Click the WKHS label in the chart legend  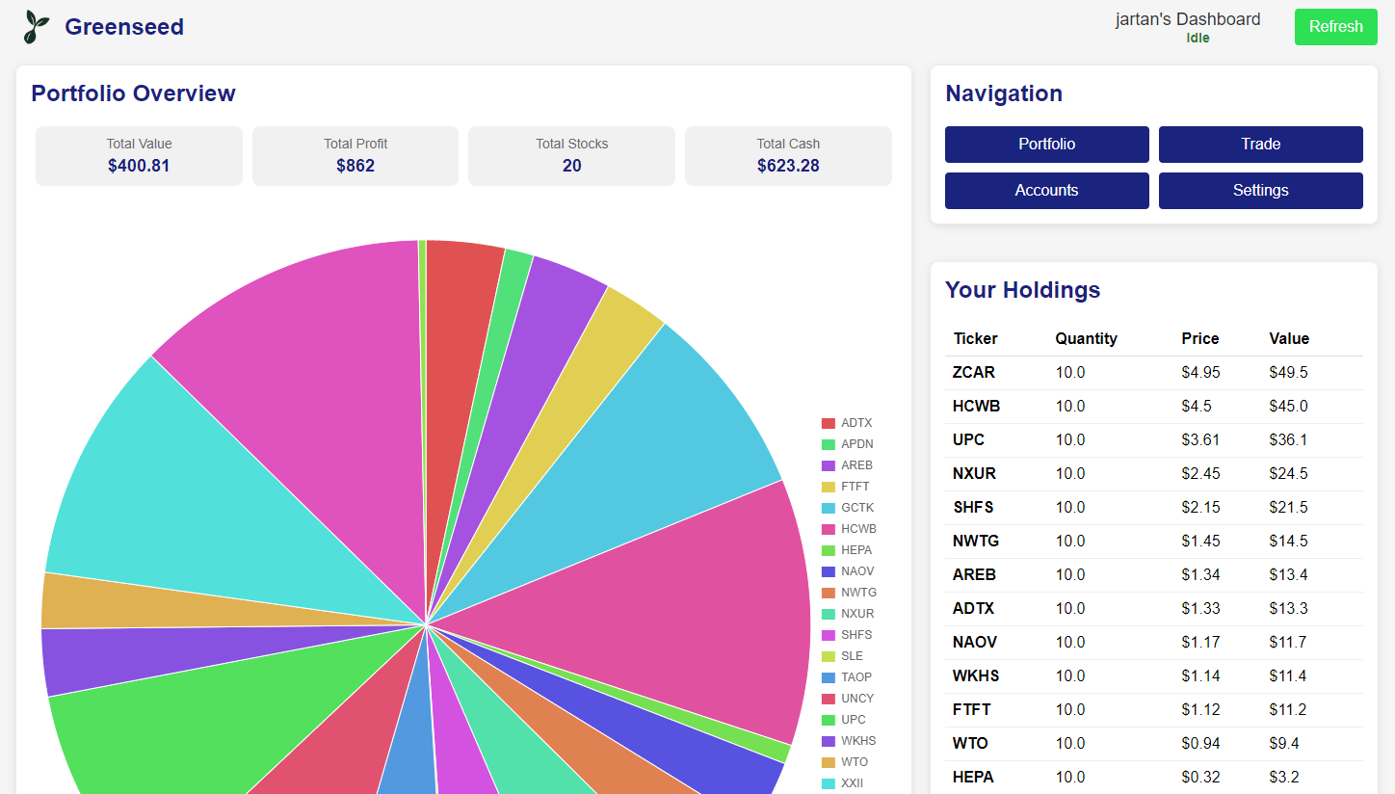(x=858, y=740)
